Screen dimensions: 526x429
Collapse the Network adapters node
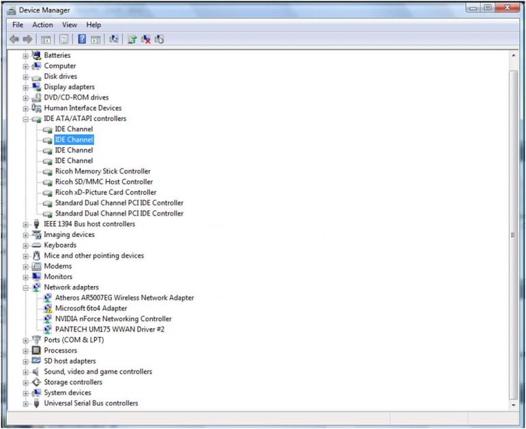pyautogui.click(x=25, y=288)
